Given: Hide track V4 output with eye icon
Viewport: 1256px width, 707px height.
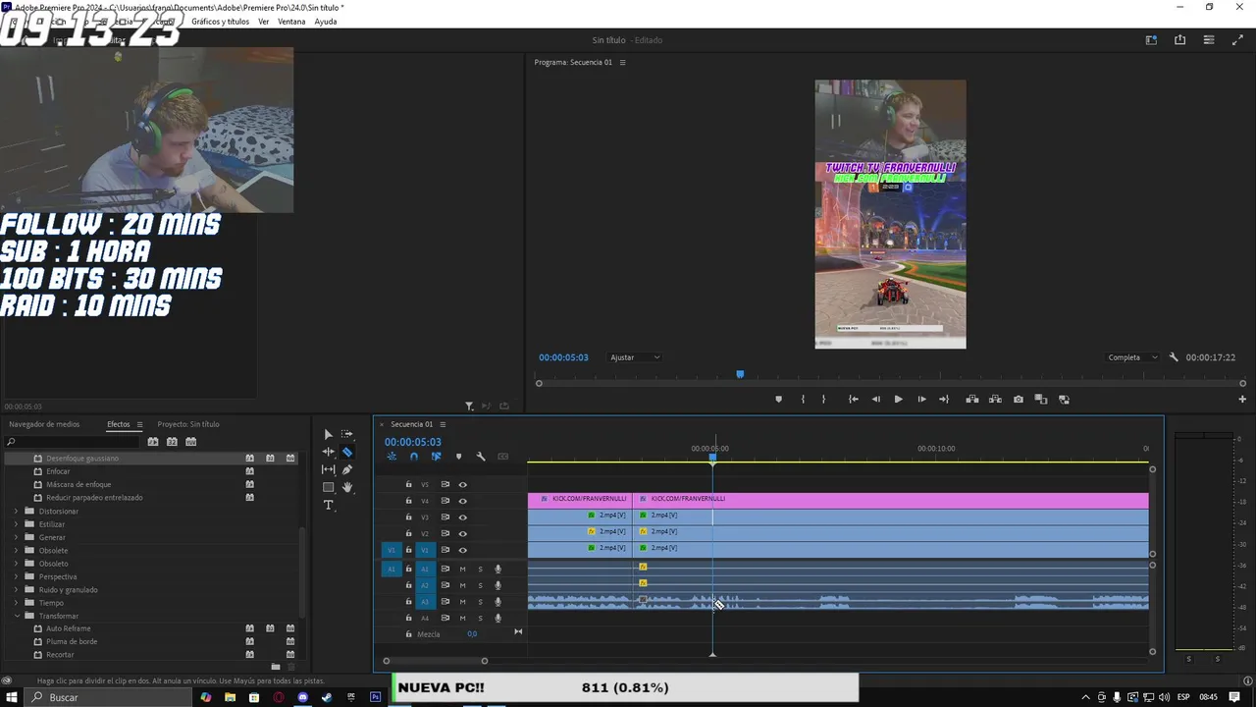Looking at the screenshot, I should [462, 501].
